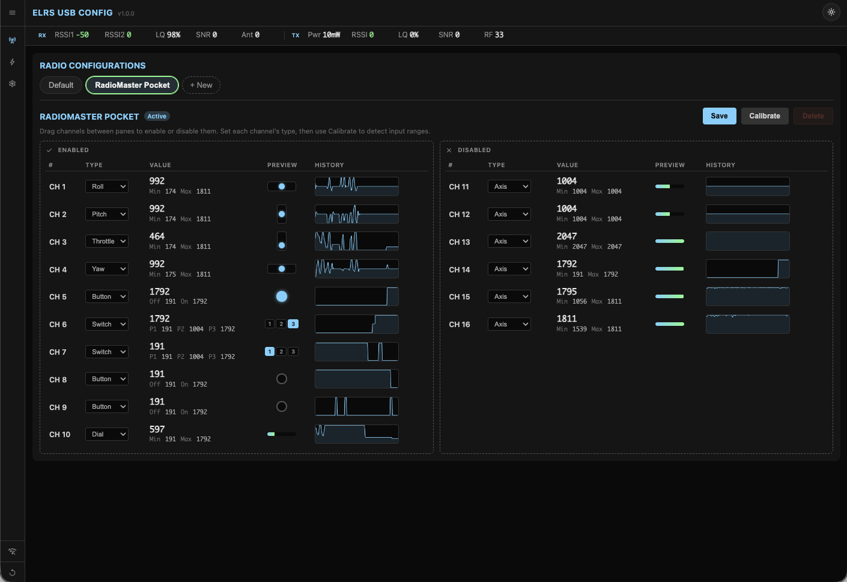Click the disconnect wifi icon at sidebar bottom

12,551
